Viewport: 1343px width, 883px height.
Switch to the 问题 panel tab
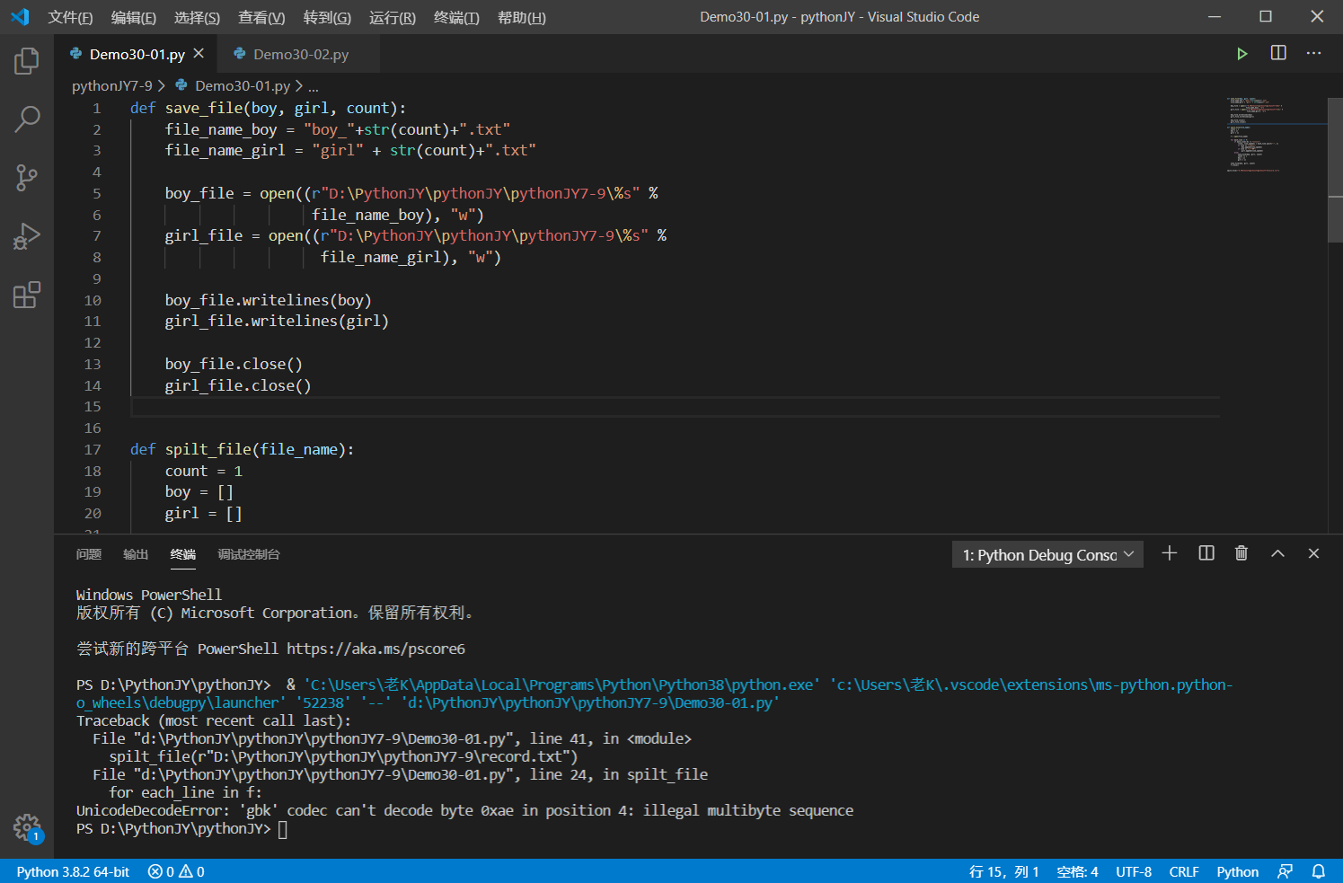tap(89, 554)
